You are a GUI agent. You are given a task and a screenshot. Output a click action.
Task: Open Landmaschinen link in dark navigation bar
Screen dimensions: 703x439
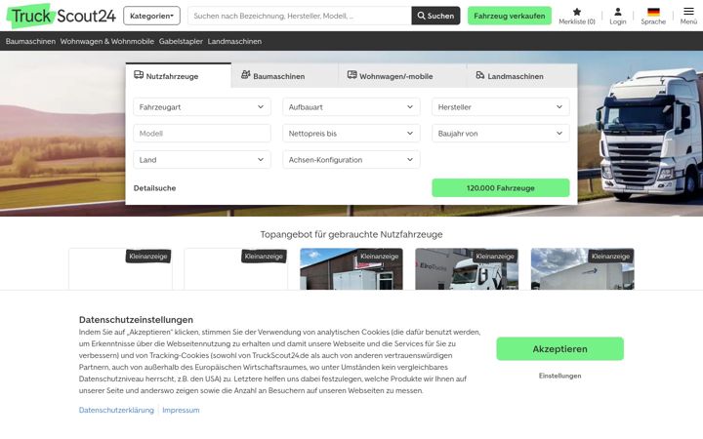(x=234, y=41)
